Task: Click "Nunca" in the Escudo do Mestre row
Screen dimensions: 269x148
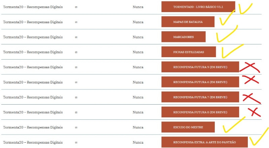Action: 138,127
